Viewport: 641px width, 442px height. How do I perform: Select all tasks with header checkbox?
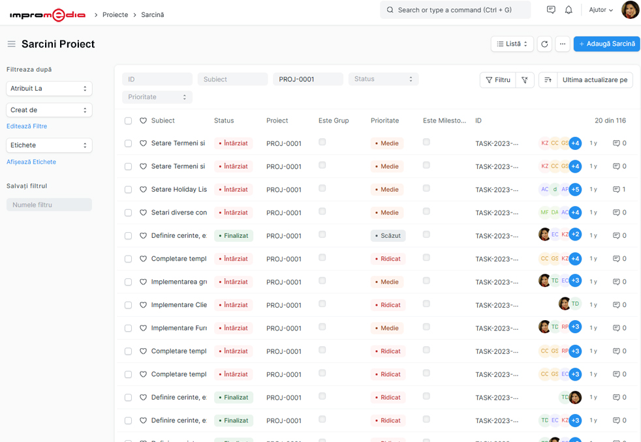click(x=128, y=121)
